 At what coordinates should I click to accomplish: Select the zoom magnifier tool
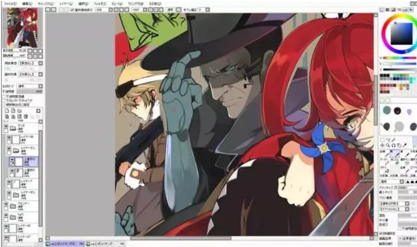pyautogui.click(x=388, y=145)
